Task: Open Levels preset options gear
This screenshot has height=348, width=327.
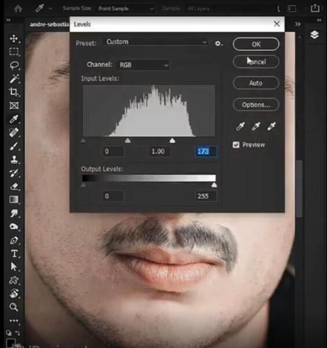Action: pyautogui.click(x=219, y=43)
